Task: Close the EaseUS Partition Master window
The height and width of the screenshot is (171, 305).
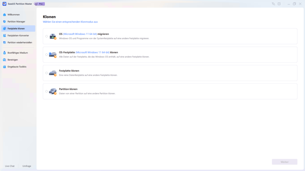Action: [x=300, y=4]
